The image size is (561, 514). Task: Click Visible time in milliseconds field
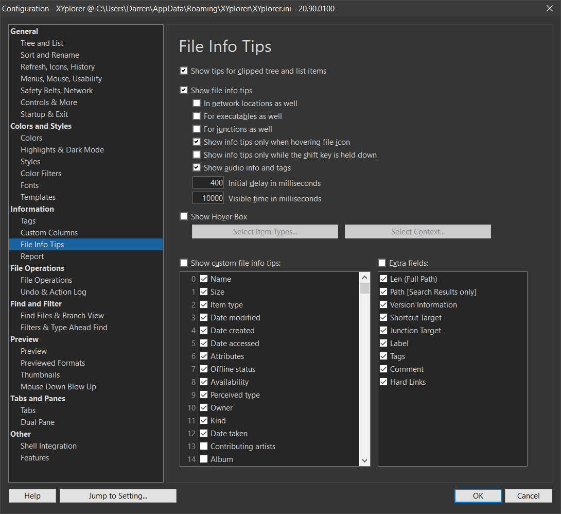tap(208, 198)
